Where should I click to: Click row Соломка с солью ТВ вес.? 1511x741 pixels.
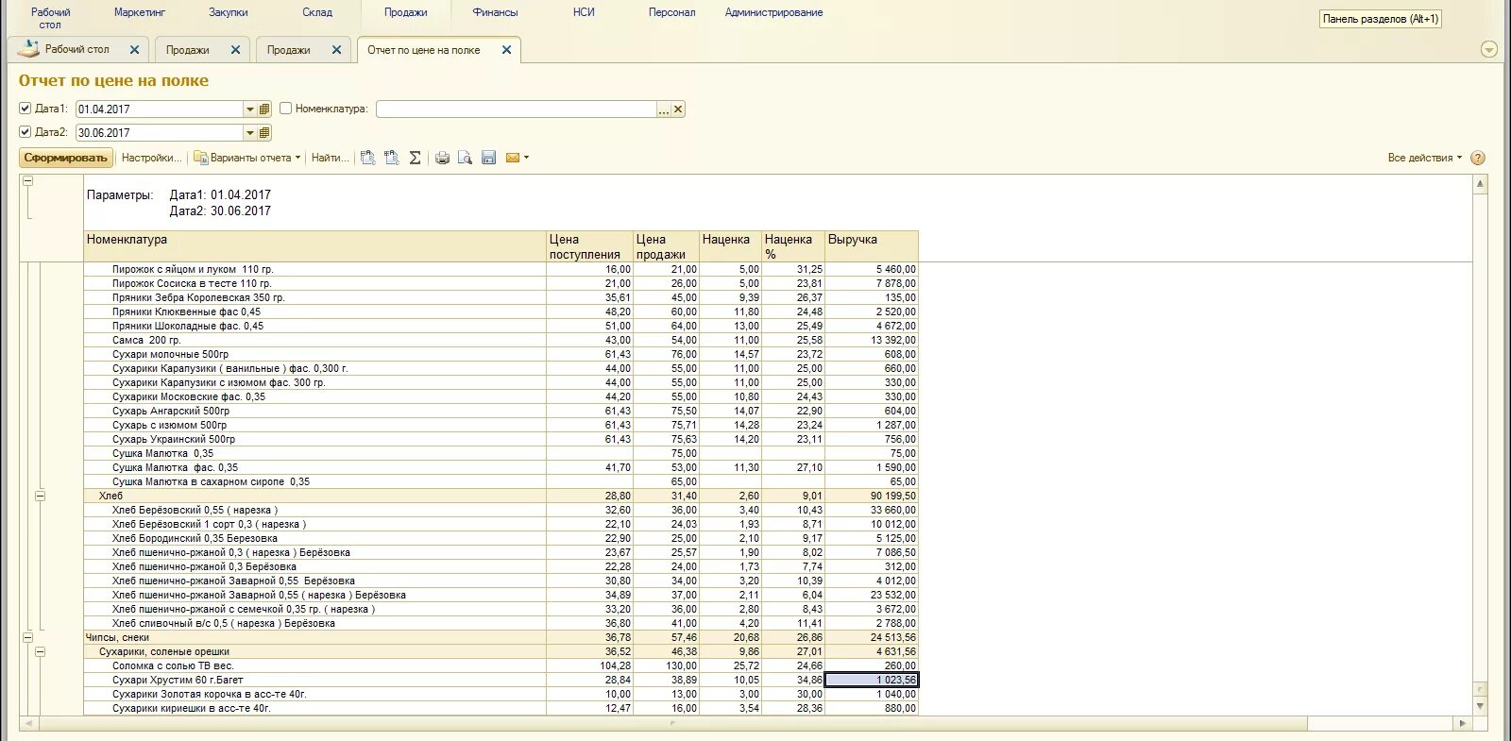tap(501, 665)
